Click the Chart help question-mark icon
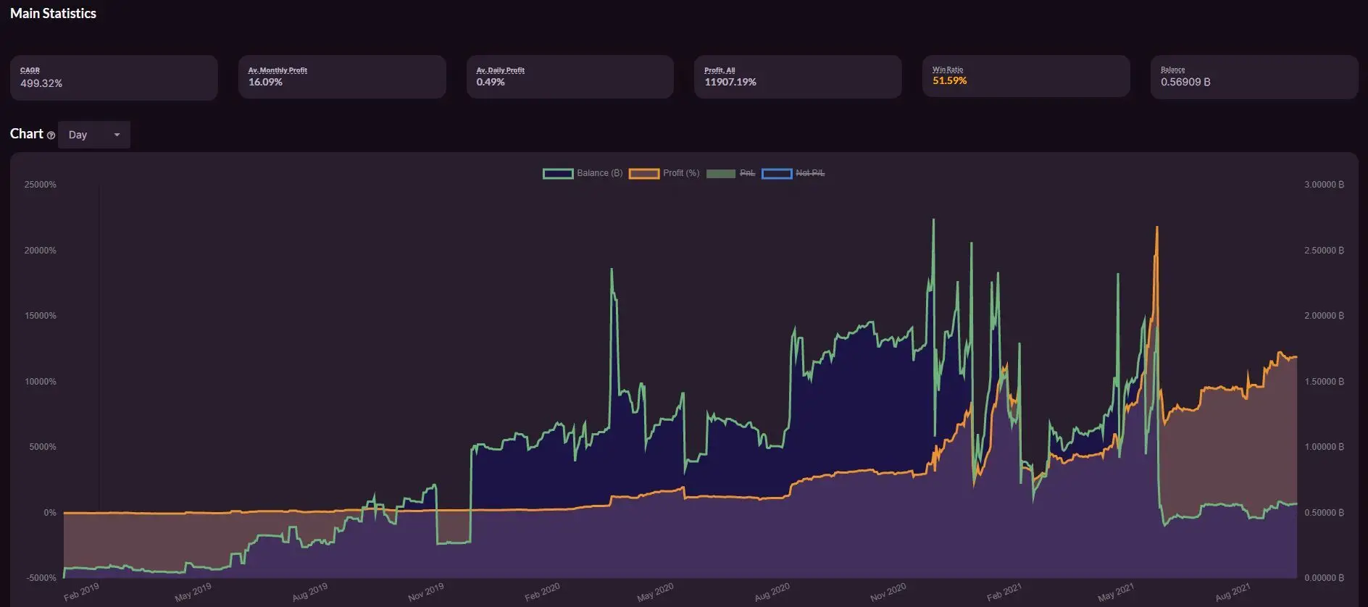 pos(51,135)
